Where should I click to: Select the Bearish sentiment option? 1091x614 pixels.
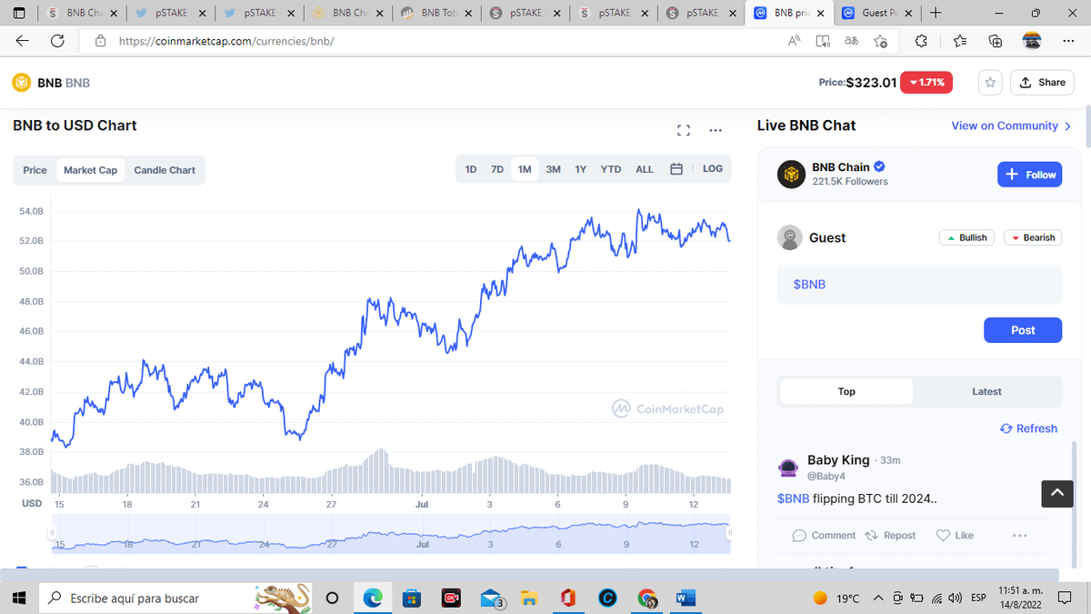point(1032,237)
